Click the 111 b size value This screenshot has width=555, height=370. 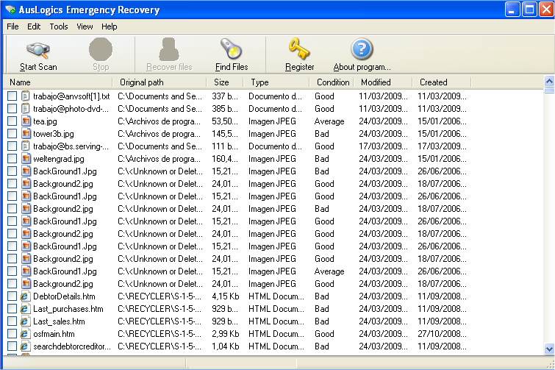[225, 146]
